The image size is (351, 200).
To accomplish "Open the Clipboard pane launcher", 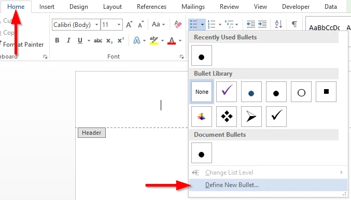I will tap(45, 57).
